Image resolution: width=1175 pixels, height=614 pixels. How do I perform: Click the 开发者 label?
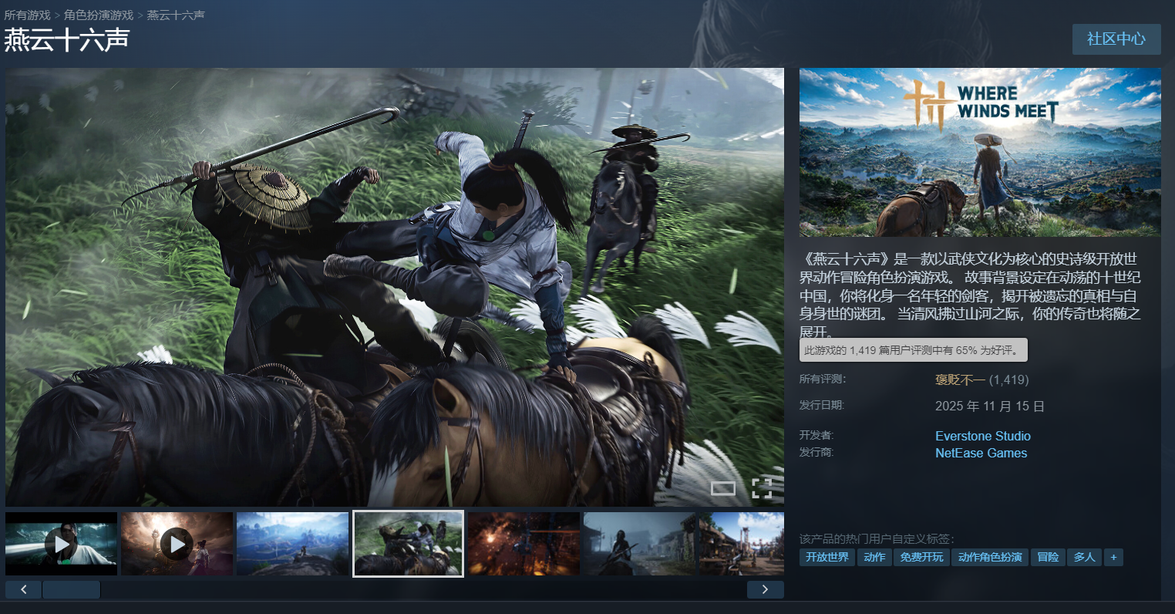click(x=816, y=436)
